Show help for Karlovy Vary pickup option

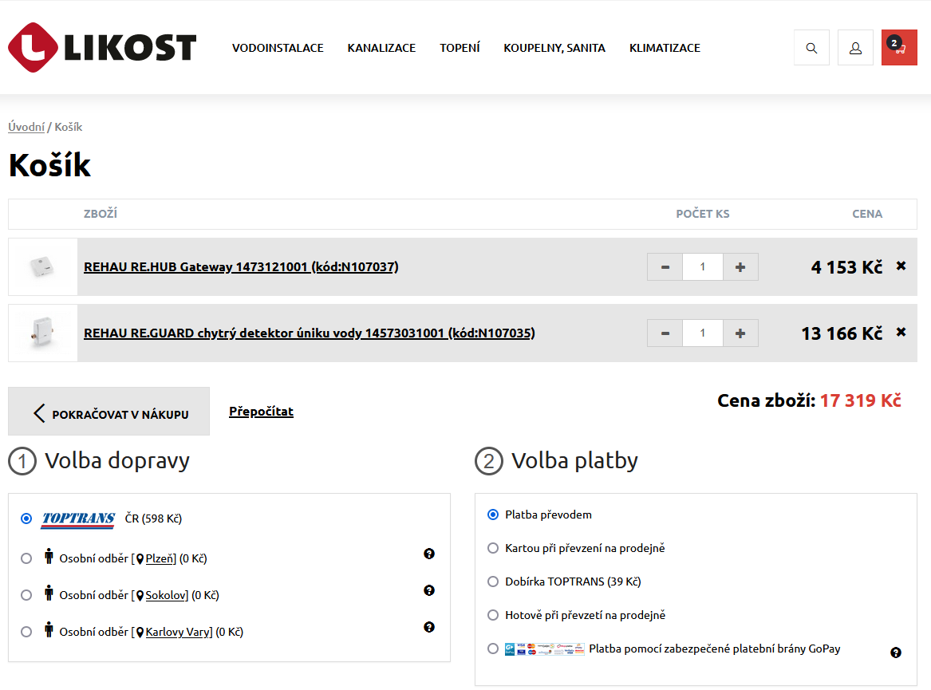point(429,627)
